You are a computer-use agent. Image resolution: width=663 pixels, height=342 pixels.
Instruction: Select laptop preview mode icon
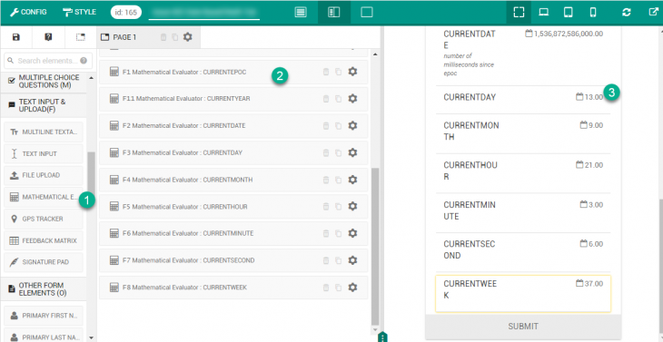coord(544,12)
